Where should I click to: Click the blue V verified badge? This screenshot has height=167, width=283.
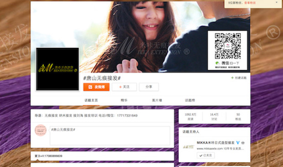238,143
